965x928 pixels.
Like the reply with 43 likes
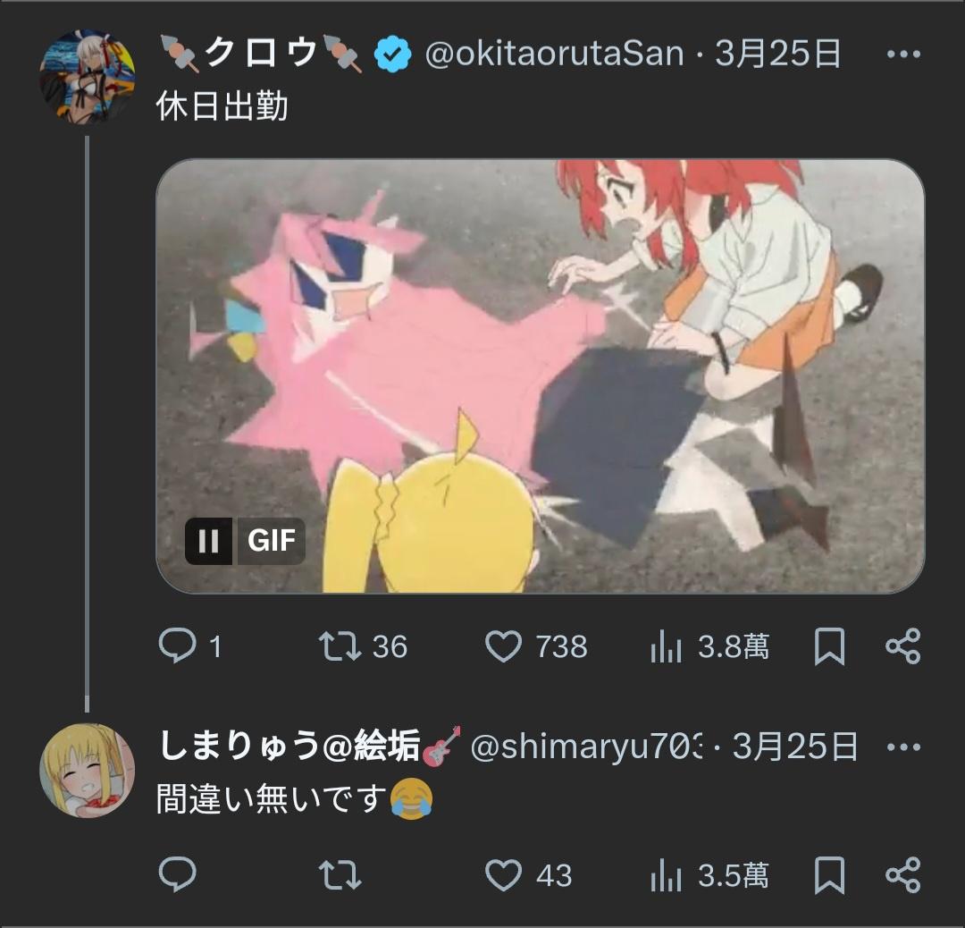tap(503, 875)
